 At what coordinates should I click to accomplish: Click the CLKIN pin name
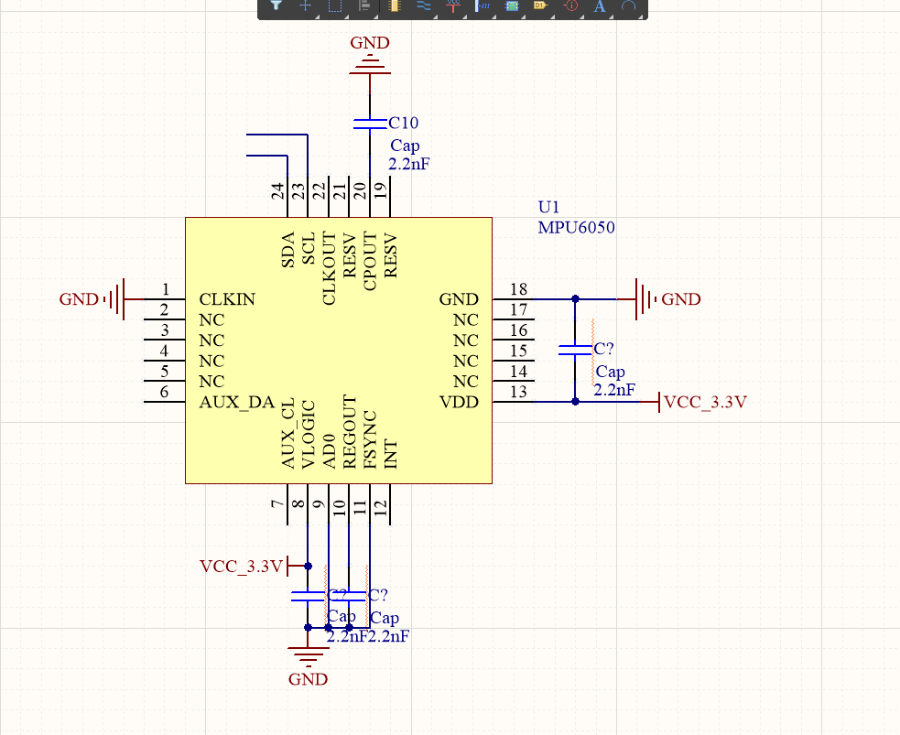(227, 299)
